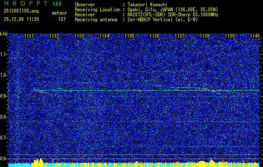Click the kHz axis unit label
This screenshot has height=167, width=263.
coord(4,34)
